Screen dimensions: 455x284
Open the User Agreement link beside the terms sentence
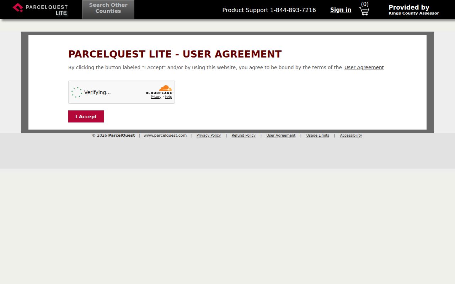pyautogui.click(x=364, y=67)
